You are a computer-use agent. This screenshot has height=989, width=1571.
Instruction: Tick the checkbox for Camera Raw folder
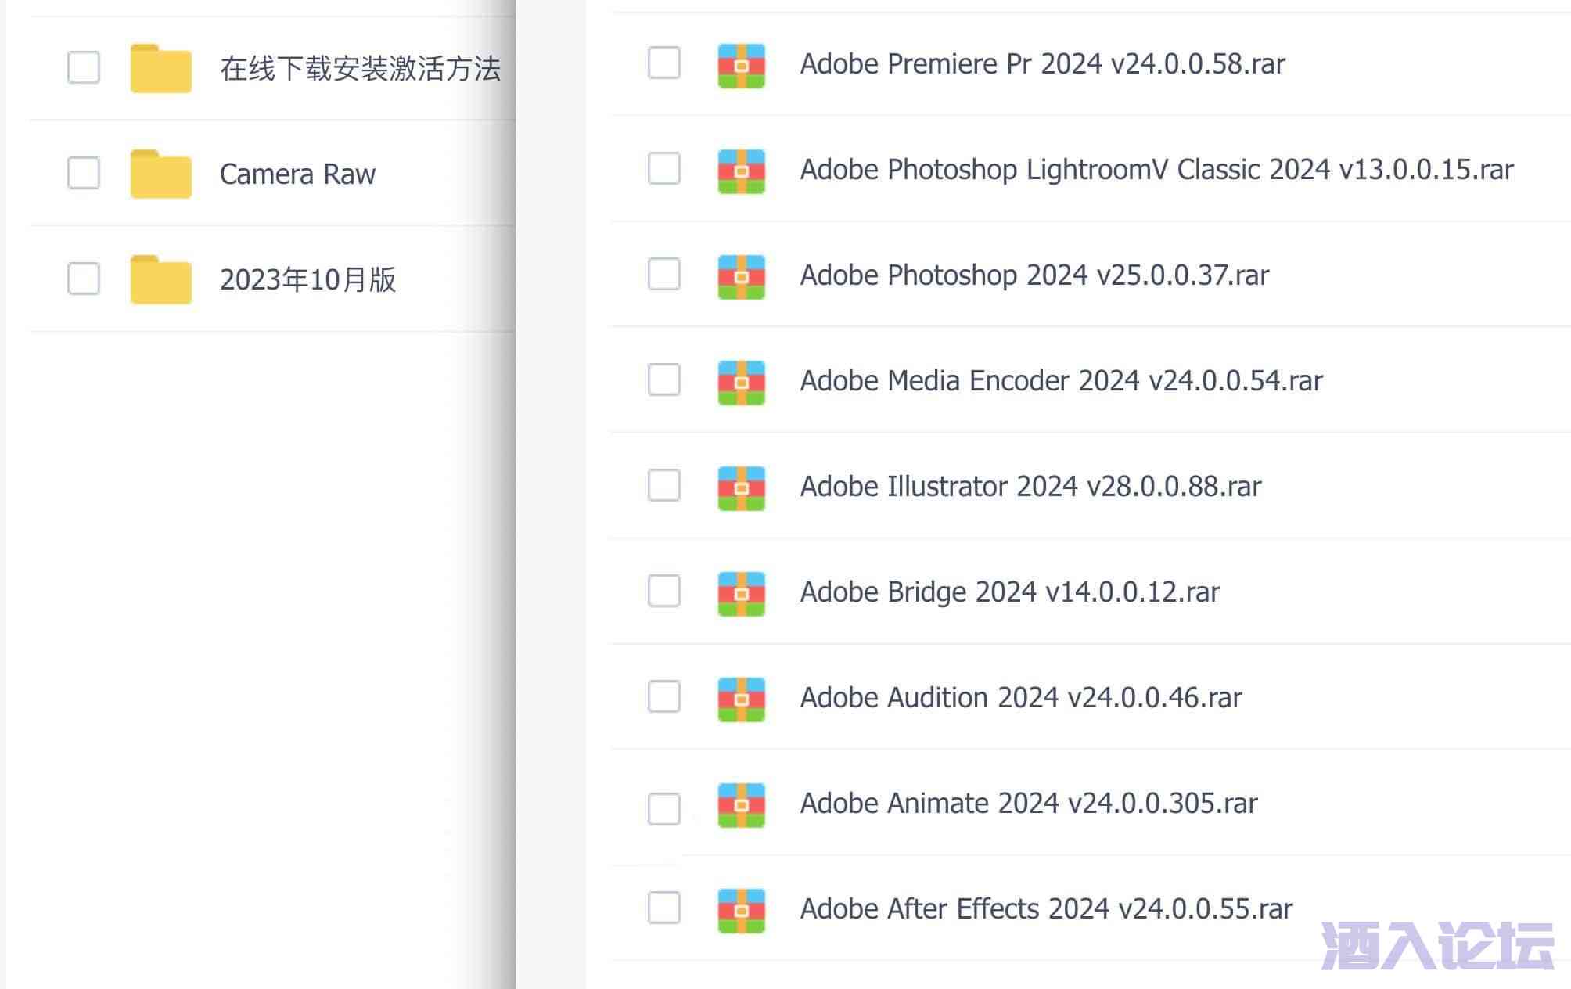tap(84, 173)
